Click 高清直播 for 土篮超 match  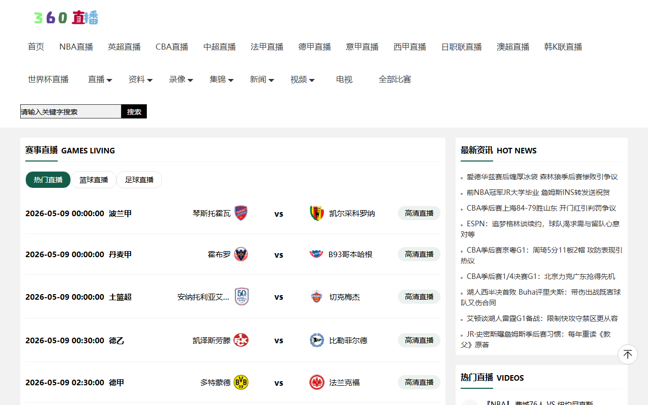(419, 297)
